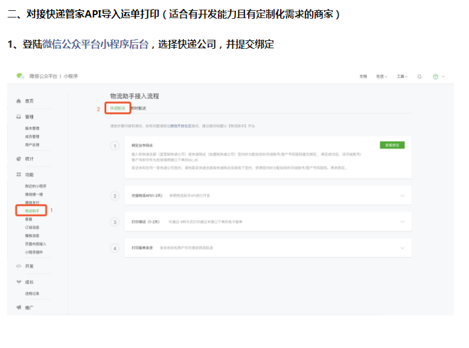Viewport: 469px width, 348px height.
Task: Click the 开发 code icon in the sidebar
Action: tap(19, 266)
